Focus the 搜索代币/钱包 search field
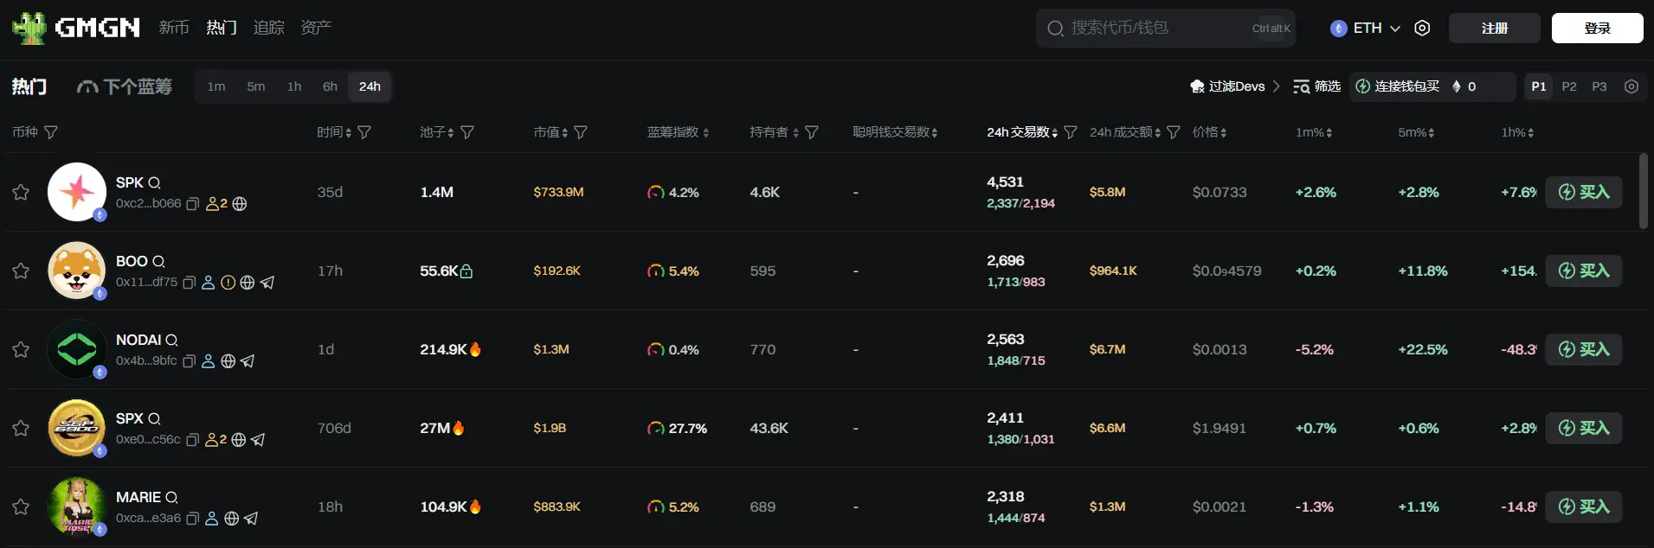 click(x=1151, y=28)
